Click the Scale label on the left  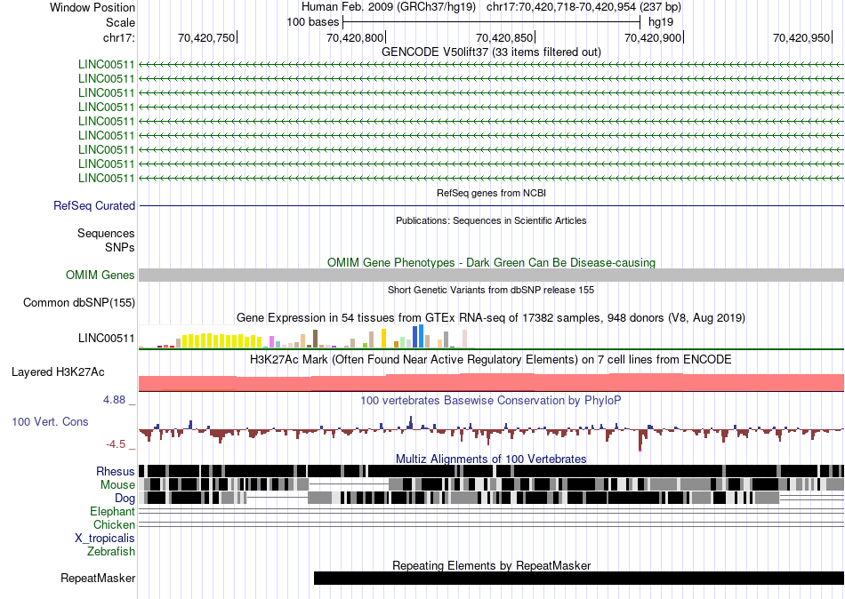point(120,22)
